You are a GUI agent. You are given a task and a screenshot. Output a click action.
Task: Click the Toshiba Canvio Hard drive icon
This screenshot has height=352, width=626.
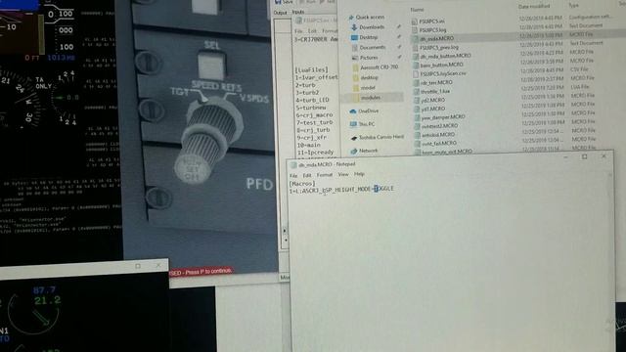354,138
